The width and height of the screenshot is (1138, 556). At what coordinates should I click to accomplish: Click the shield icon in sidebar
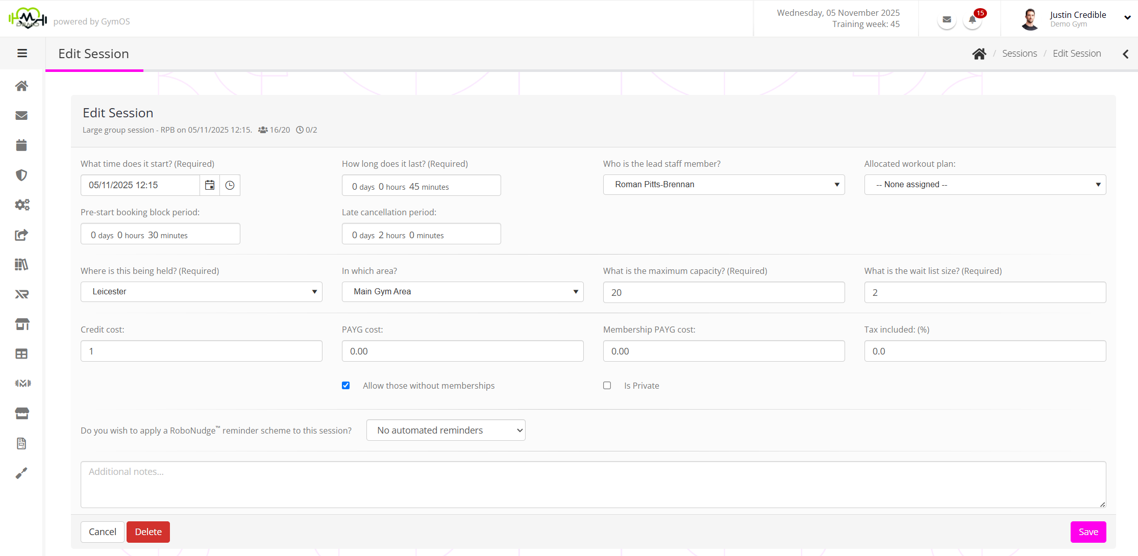click(21, 175)
